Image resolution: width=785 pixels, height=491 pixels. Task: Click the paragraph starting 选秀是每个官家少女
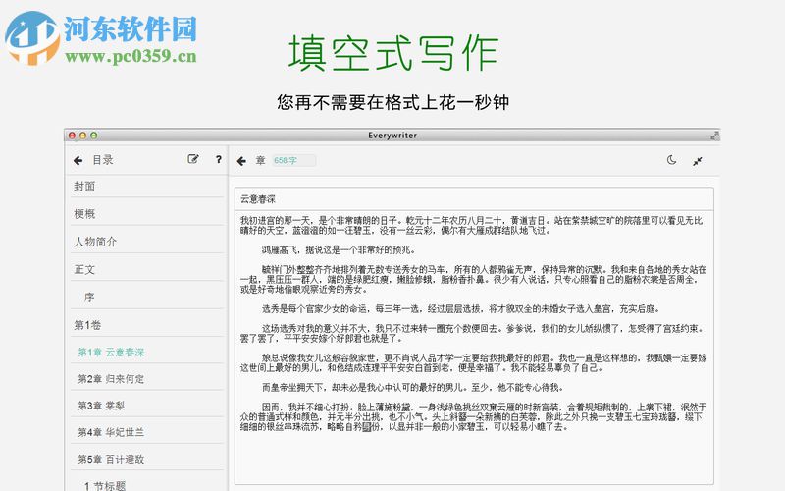460,308
